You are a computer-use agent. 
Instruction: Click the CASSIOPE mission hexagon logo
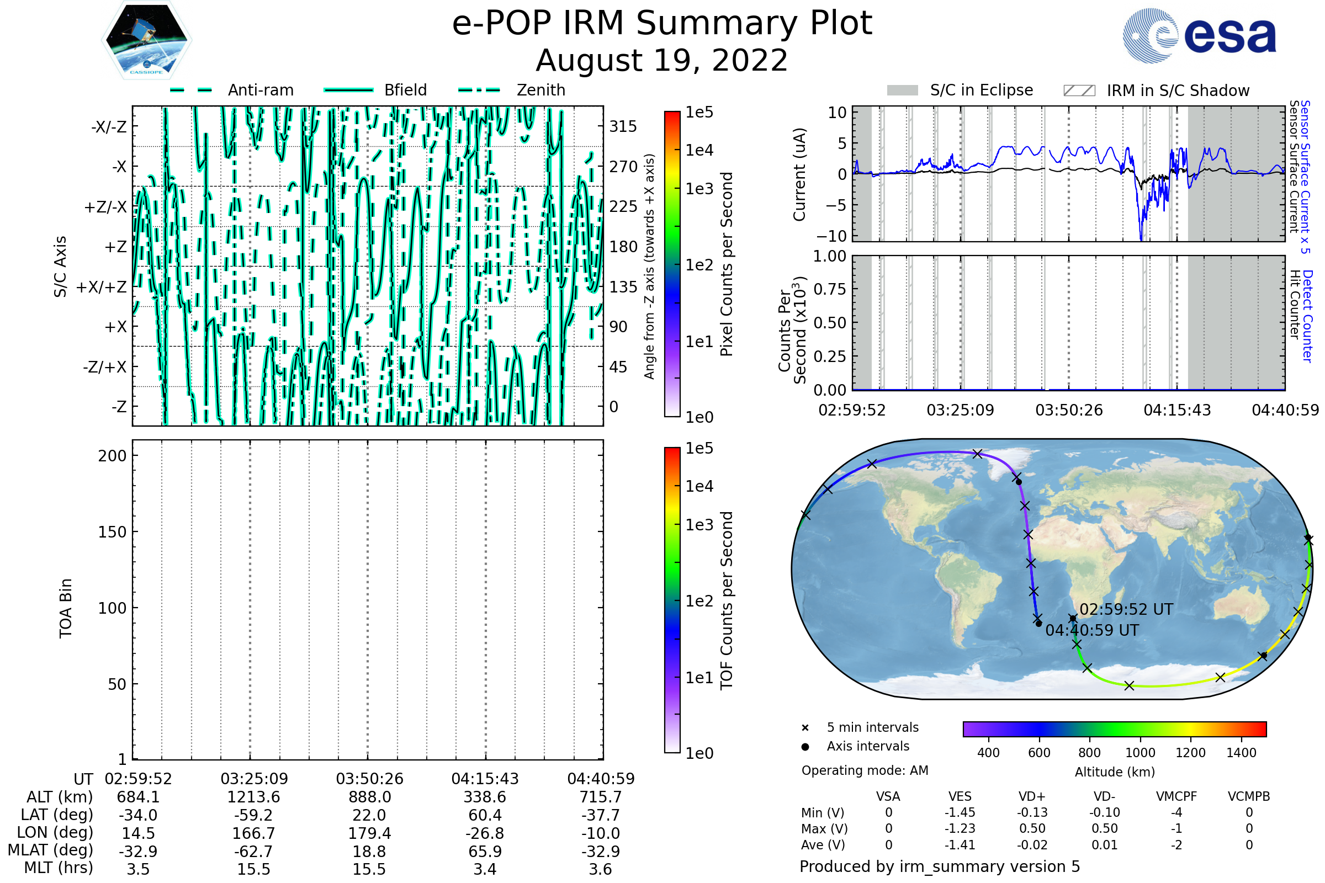146,40
